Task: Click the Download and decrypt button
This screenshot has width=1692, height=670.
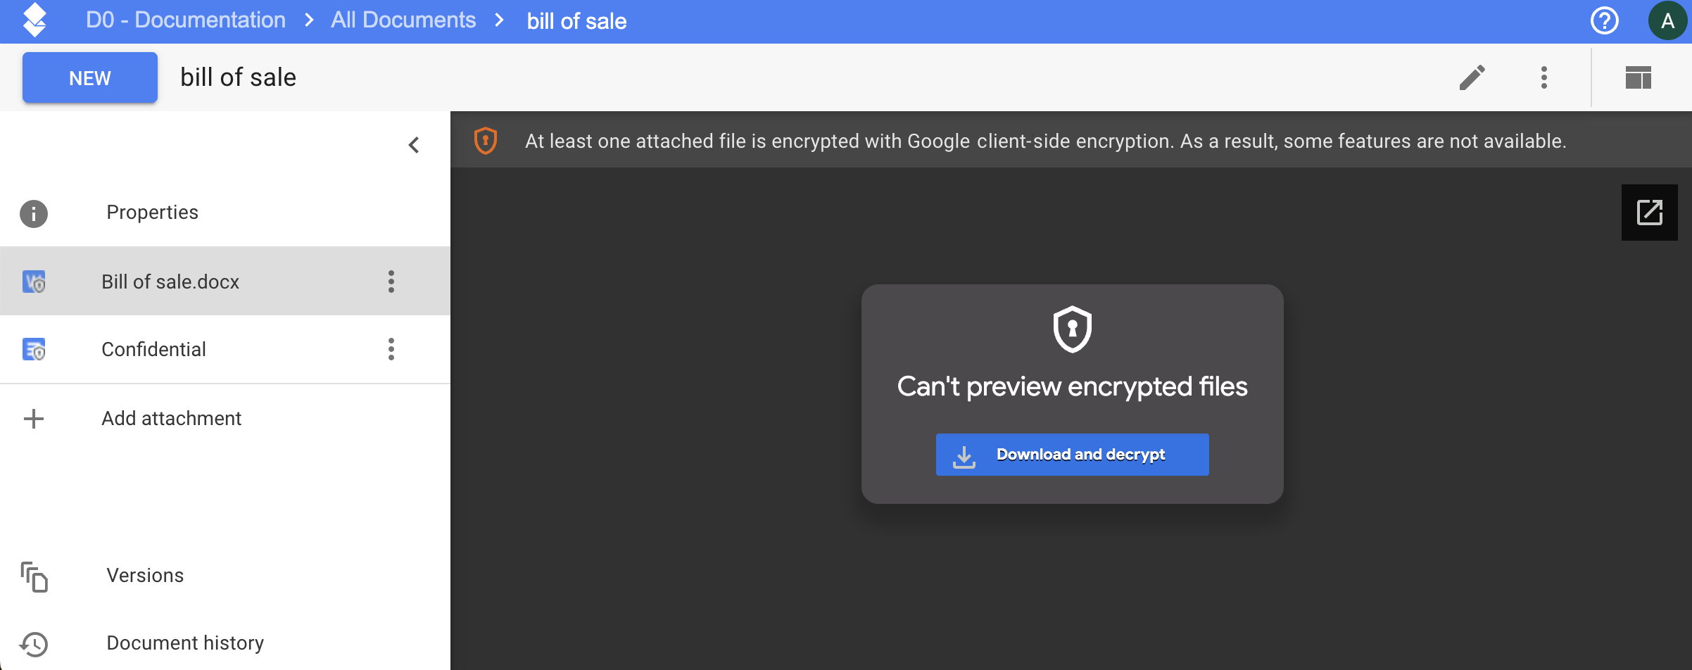Action: (1072, 455)
